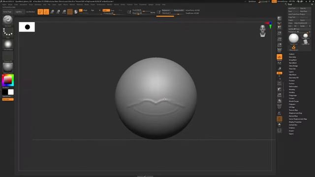
Task: Click Load Tools From Project button
Action: pyautogui.click(x=299, y=14)
